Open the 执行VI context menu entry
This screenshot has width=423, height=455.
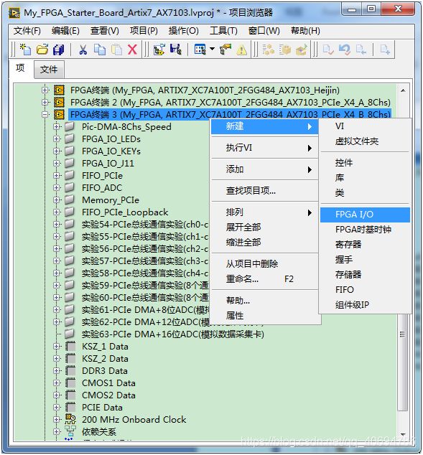[265, 148]
